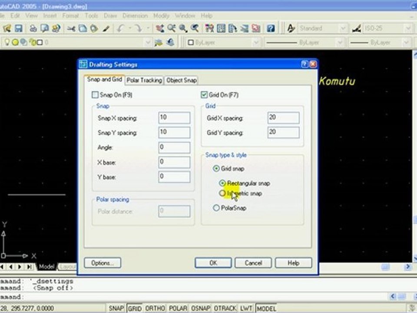Toggle MODEL in the status bar
The height and width of the screenshot is (313, 417).
(266, 308)
